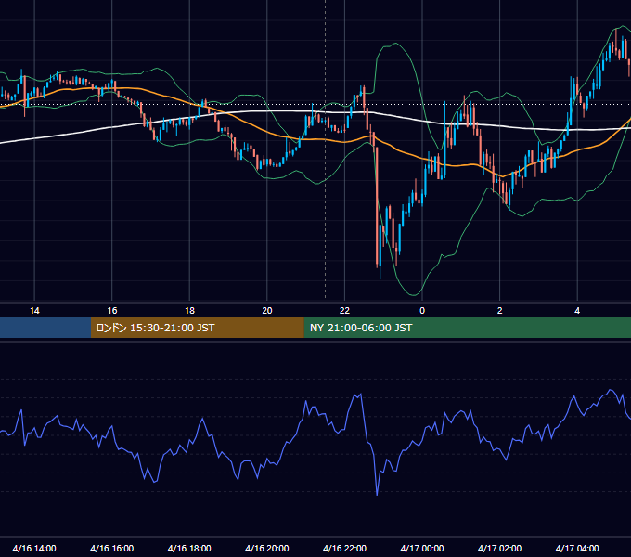This screenshot has height=557, width=631.
Task: Click the NY 21:00-06:00 JST session bar
Action: (467, 328)
